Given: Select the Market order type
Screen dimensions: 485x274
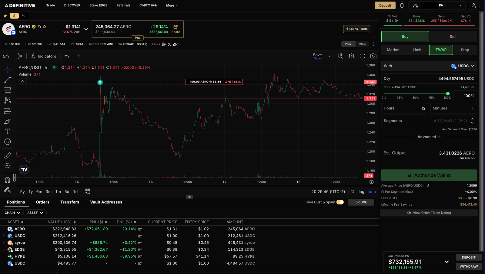Looking at the screenshot, I should coord(393,50).
